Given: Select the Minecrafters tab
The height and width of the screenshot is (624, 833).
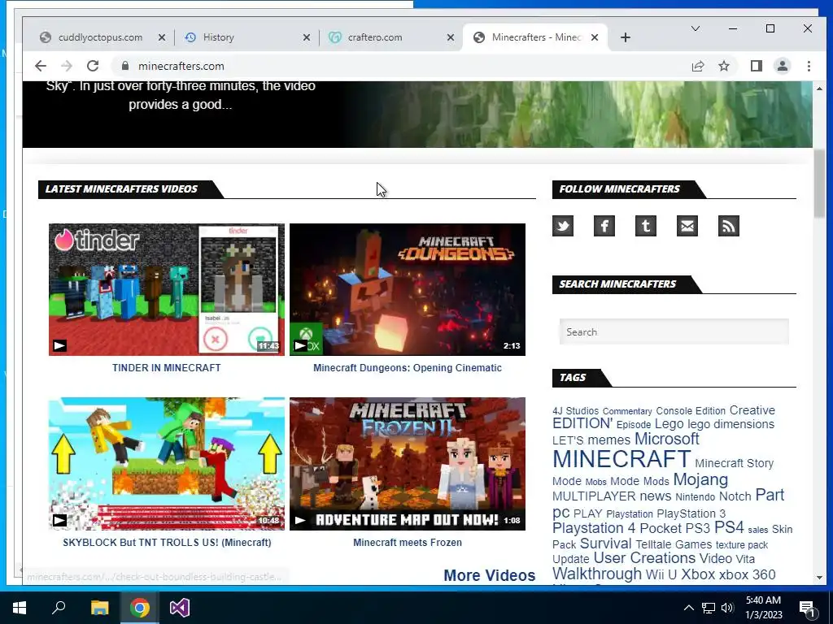Looking at the screenshot, I should click(x=534, y=37).
